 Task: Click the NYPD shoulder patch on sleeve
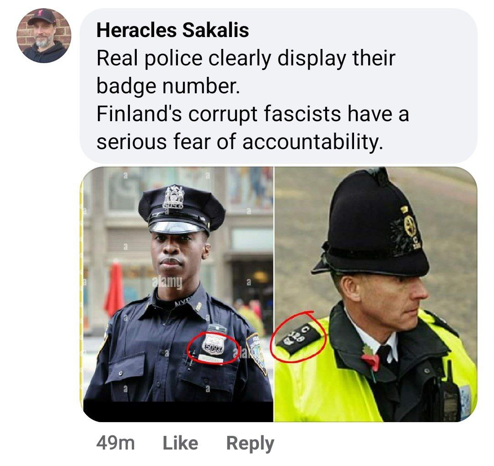pos(258,354)
